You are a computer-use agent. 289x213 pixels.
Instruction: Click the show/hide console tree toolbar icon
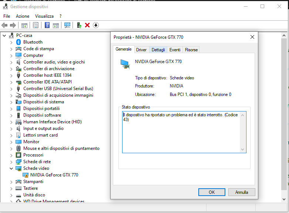tap(24, 25)
